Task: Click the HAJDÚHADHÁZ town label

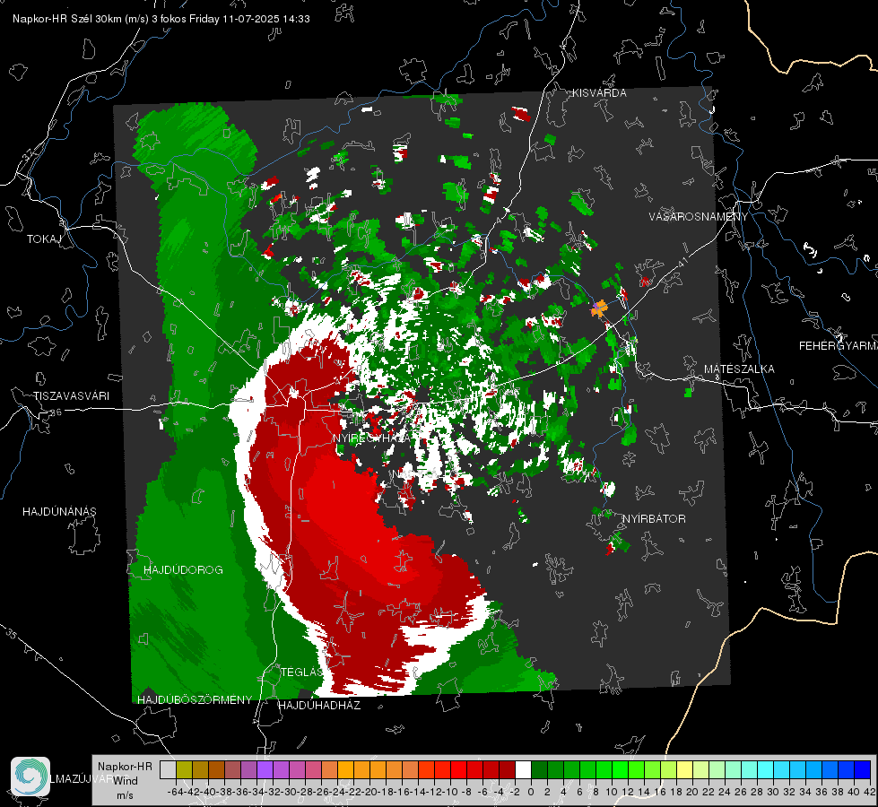Action: tap(319, 705)
